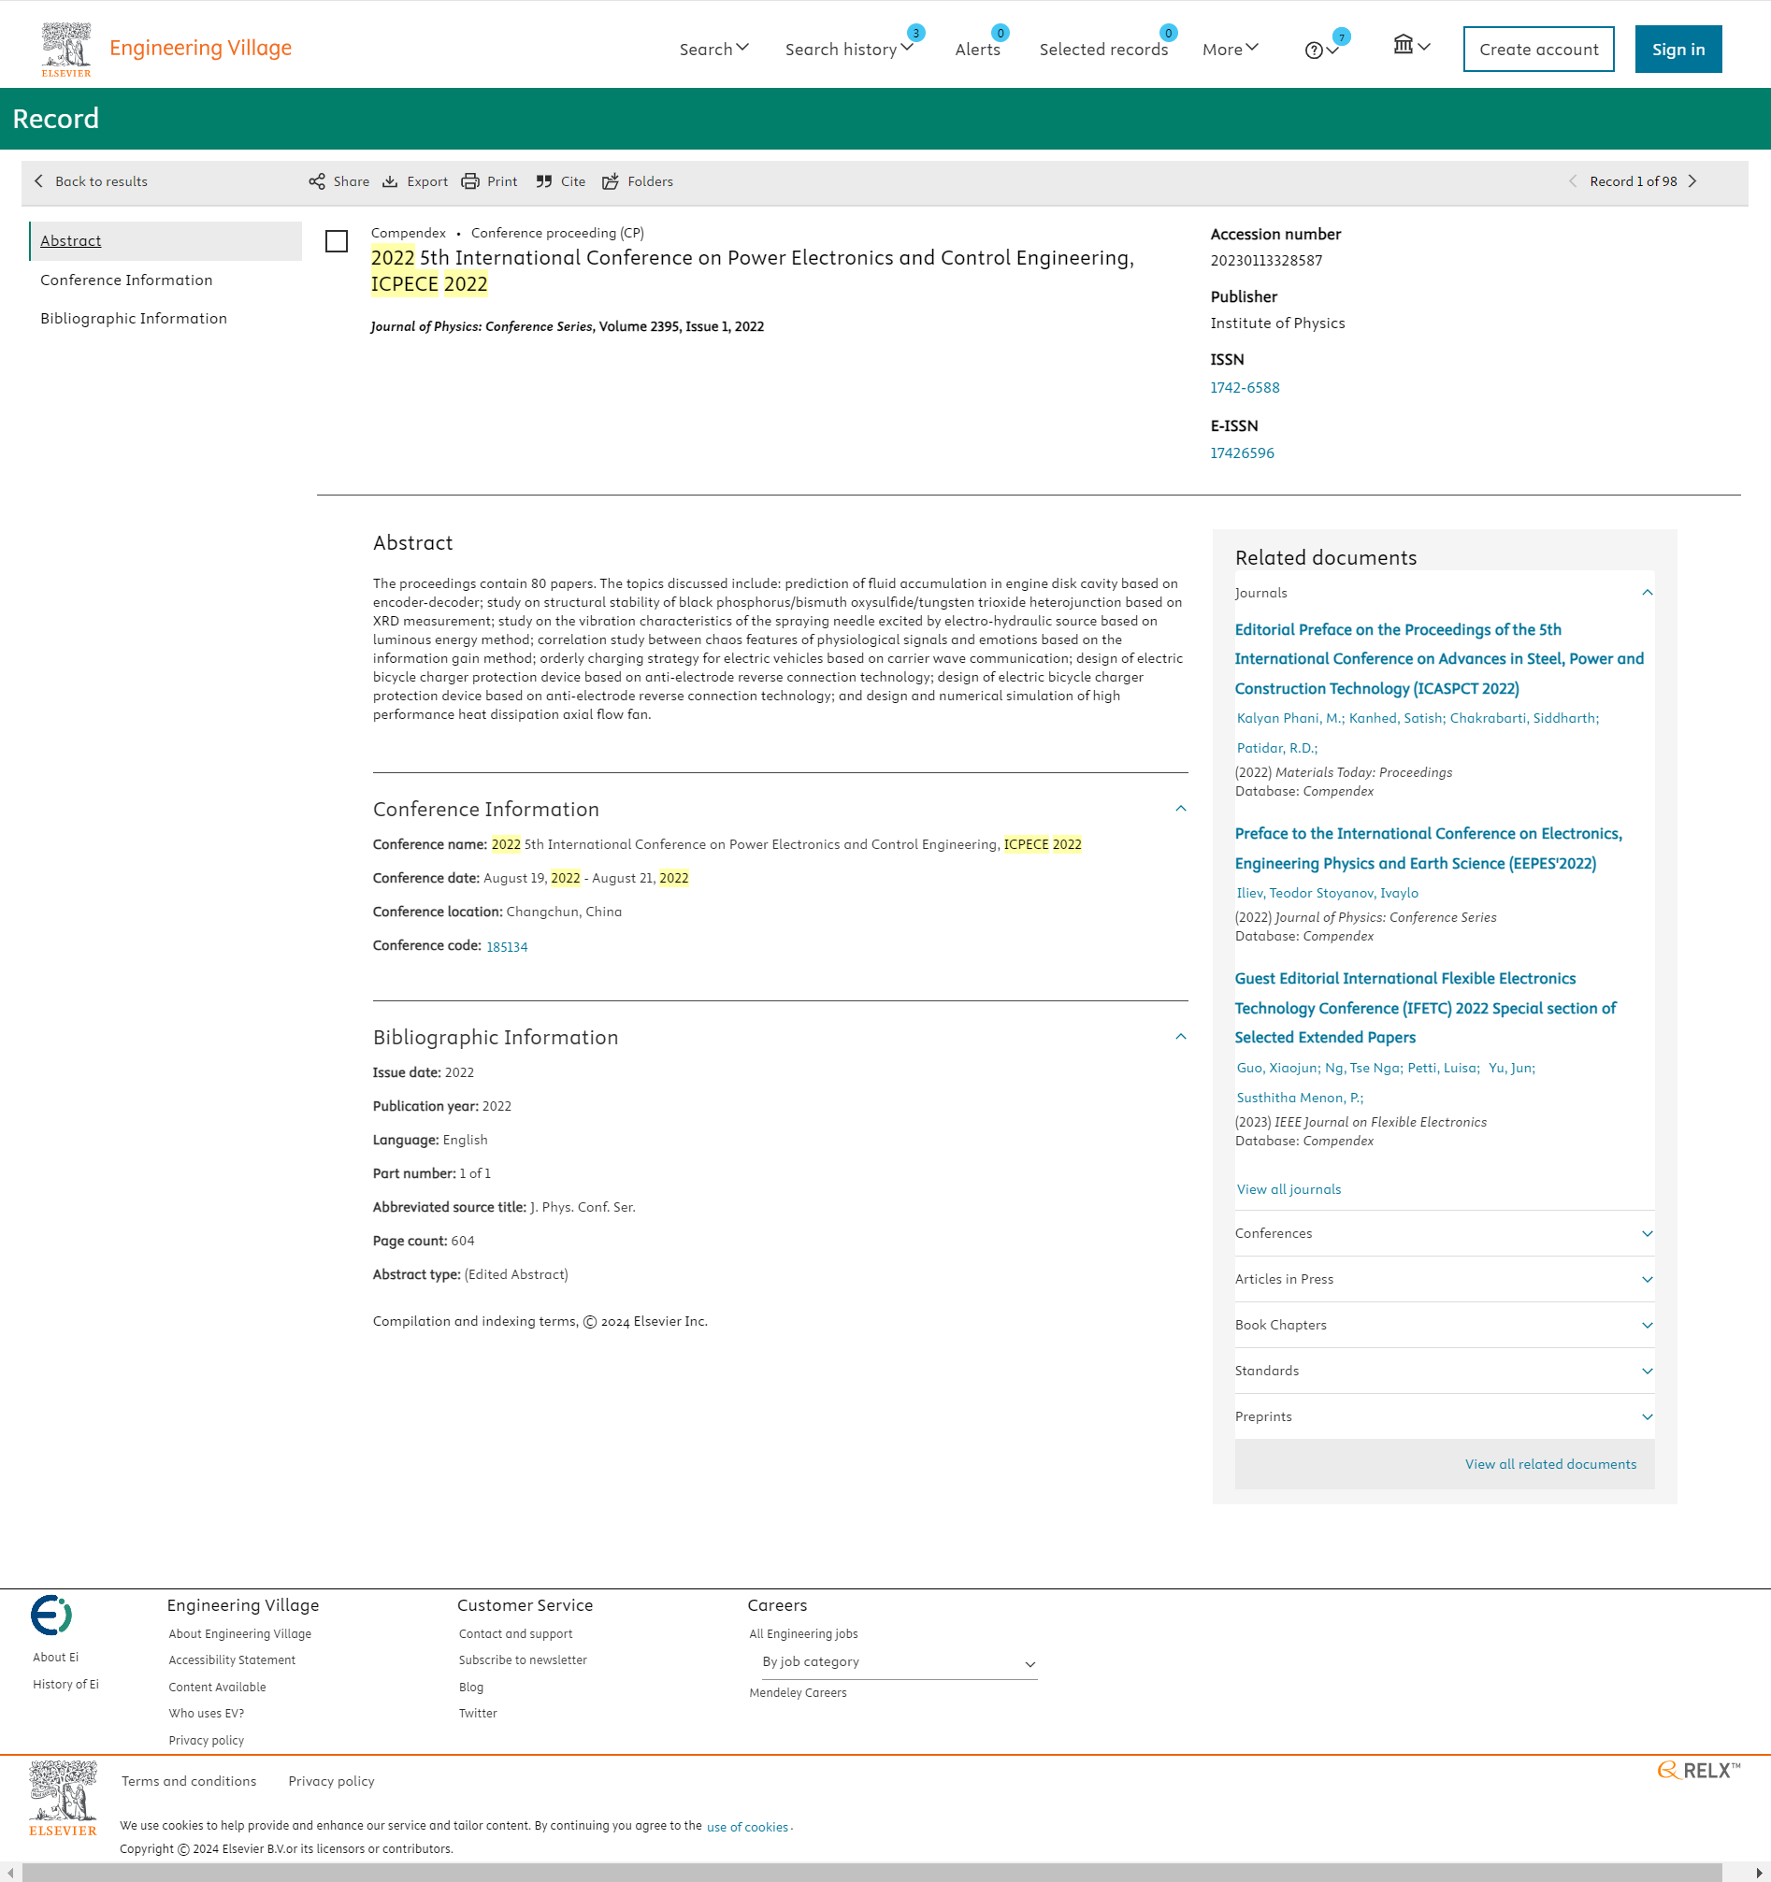The image size is (1771, 1882).
Task: Go to next record arrow
Action: click(x=1692, y=180)
